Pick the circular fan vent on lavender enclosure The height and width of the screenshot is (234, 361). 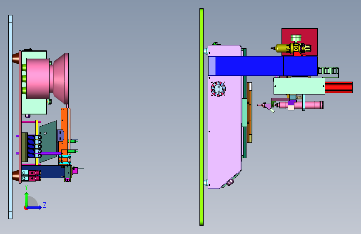pyautogui.click(x=218, y=89)
